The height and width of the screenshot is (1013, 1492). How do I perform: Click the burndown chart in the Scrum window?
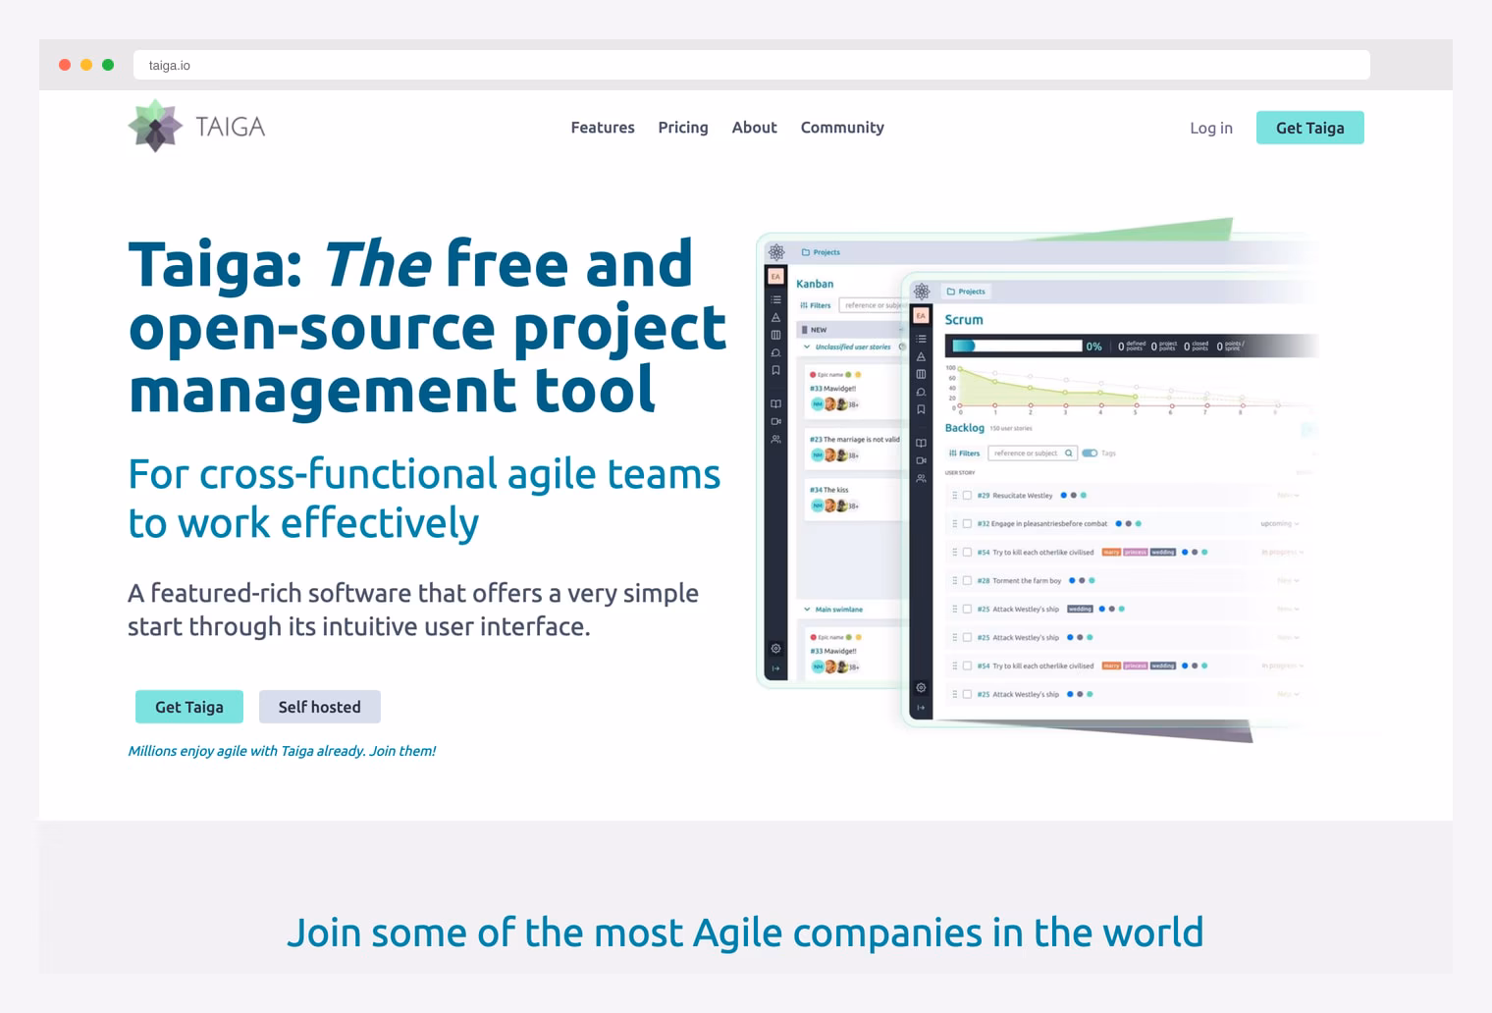tap(1129, 388)
